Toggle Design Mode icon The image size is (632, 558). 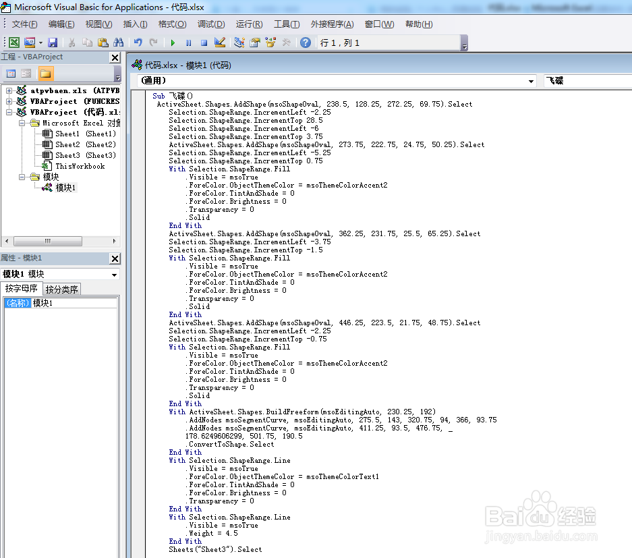pyautogui.click(x=220, y=43)
